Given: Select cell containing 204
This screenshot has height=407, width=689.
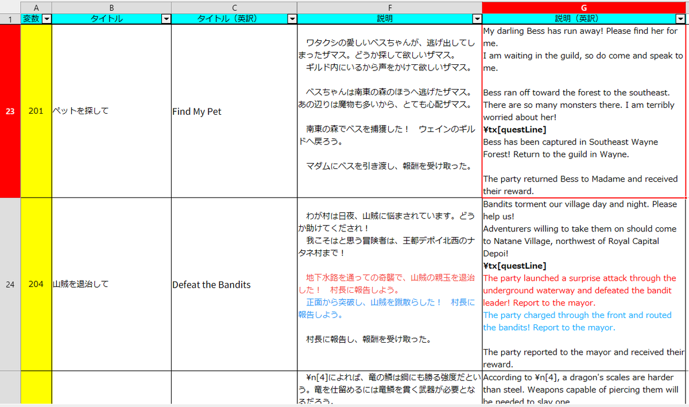Looking at the screenshot, I should [x=36, y=284].
